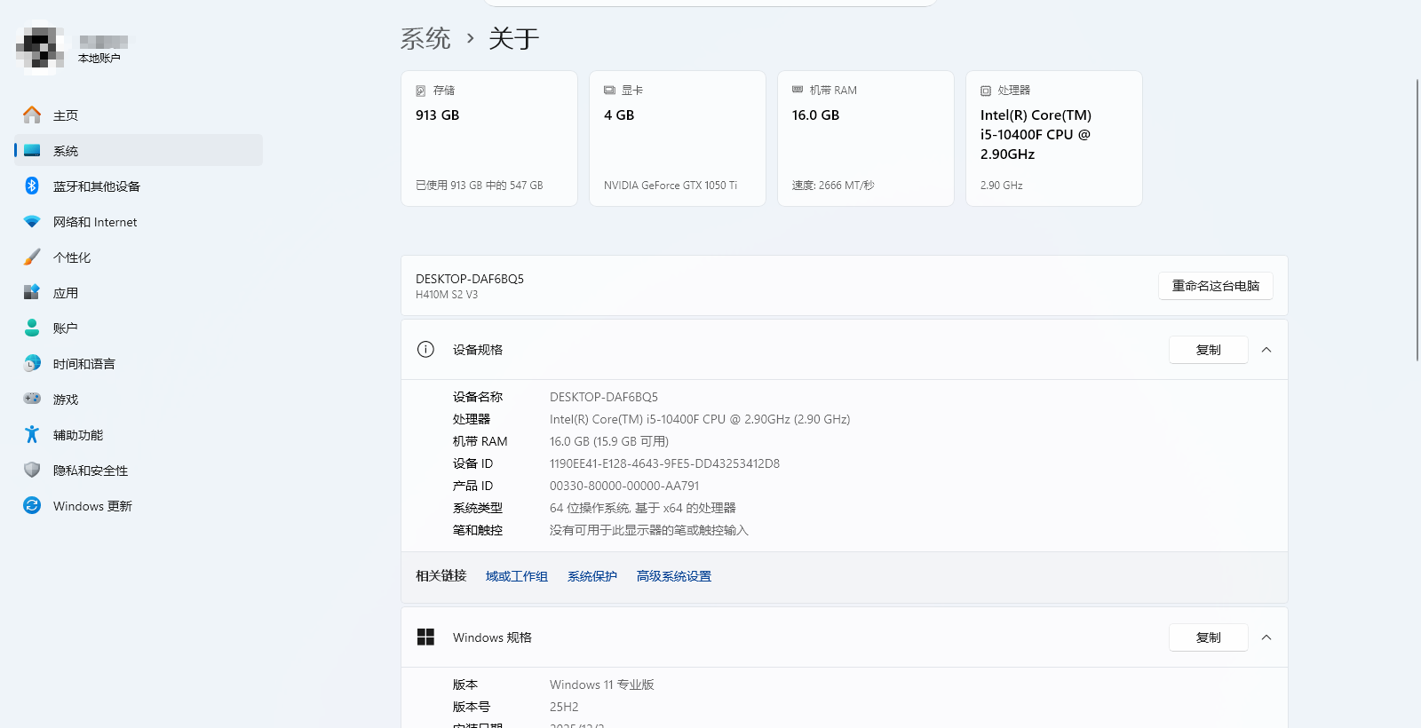Click the 系统 breadcrumb link
The image size is (1421, 728).
(x=425, y=38)
